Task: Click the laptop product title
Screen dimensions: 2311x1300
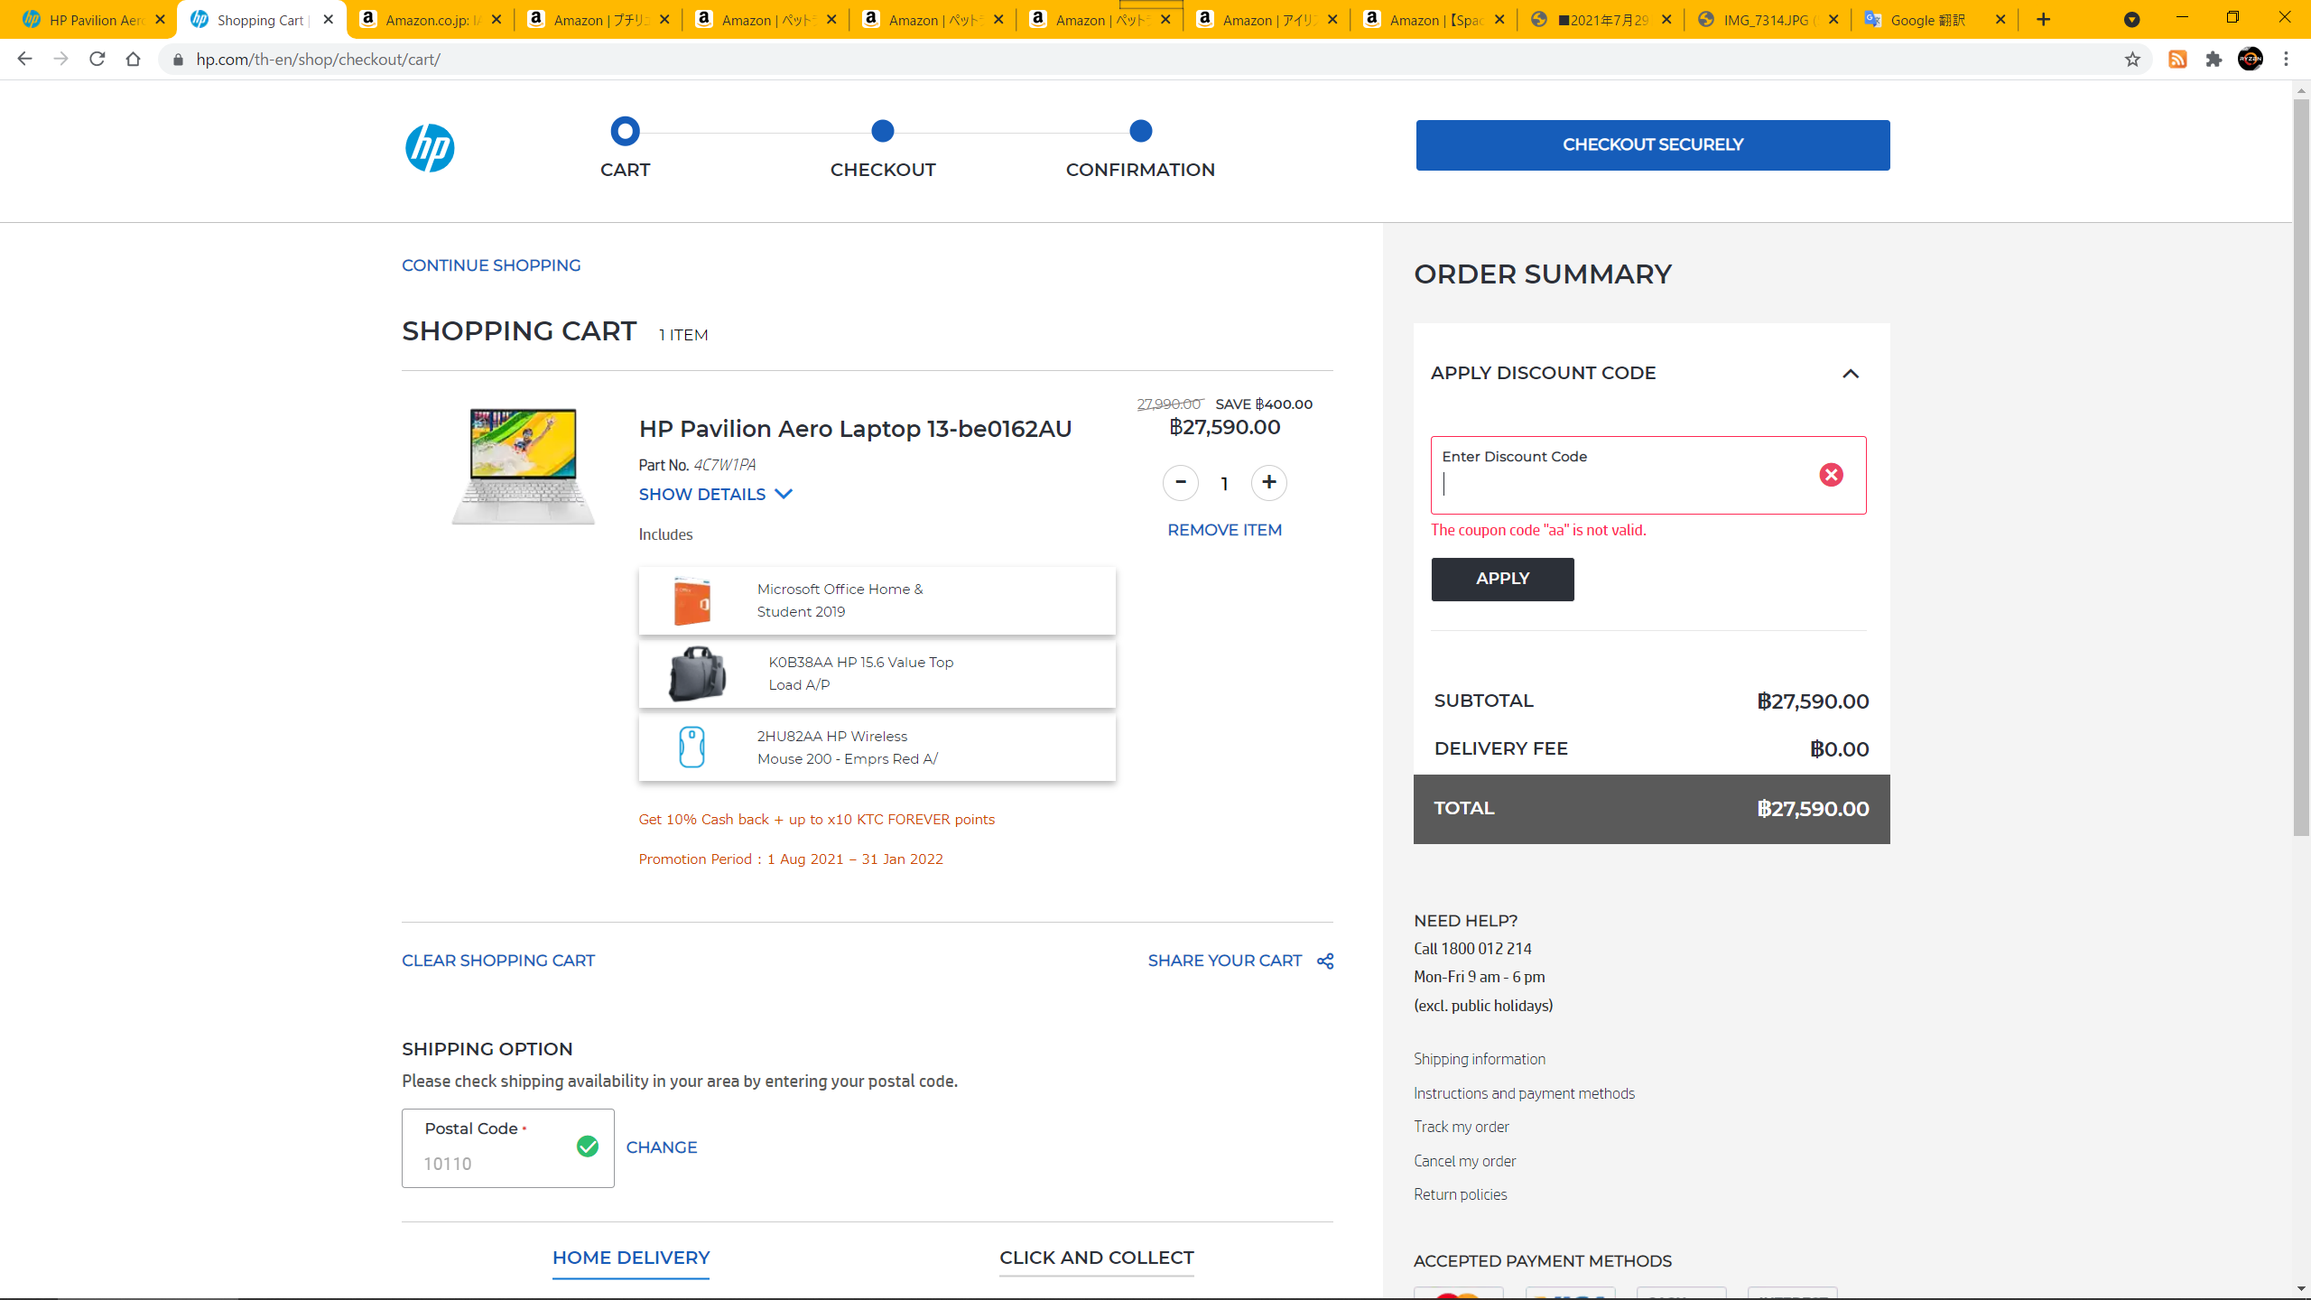Action: click(x=855, y=429)
